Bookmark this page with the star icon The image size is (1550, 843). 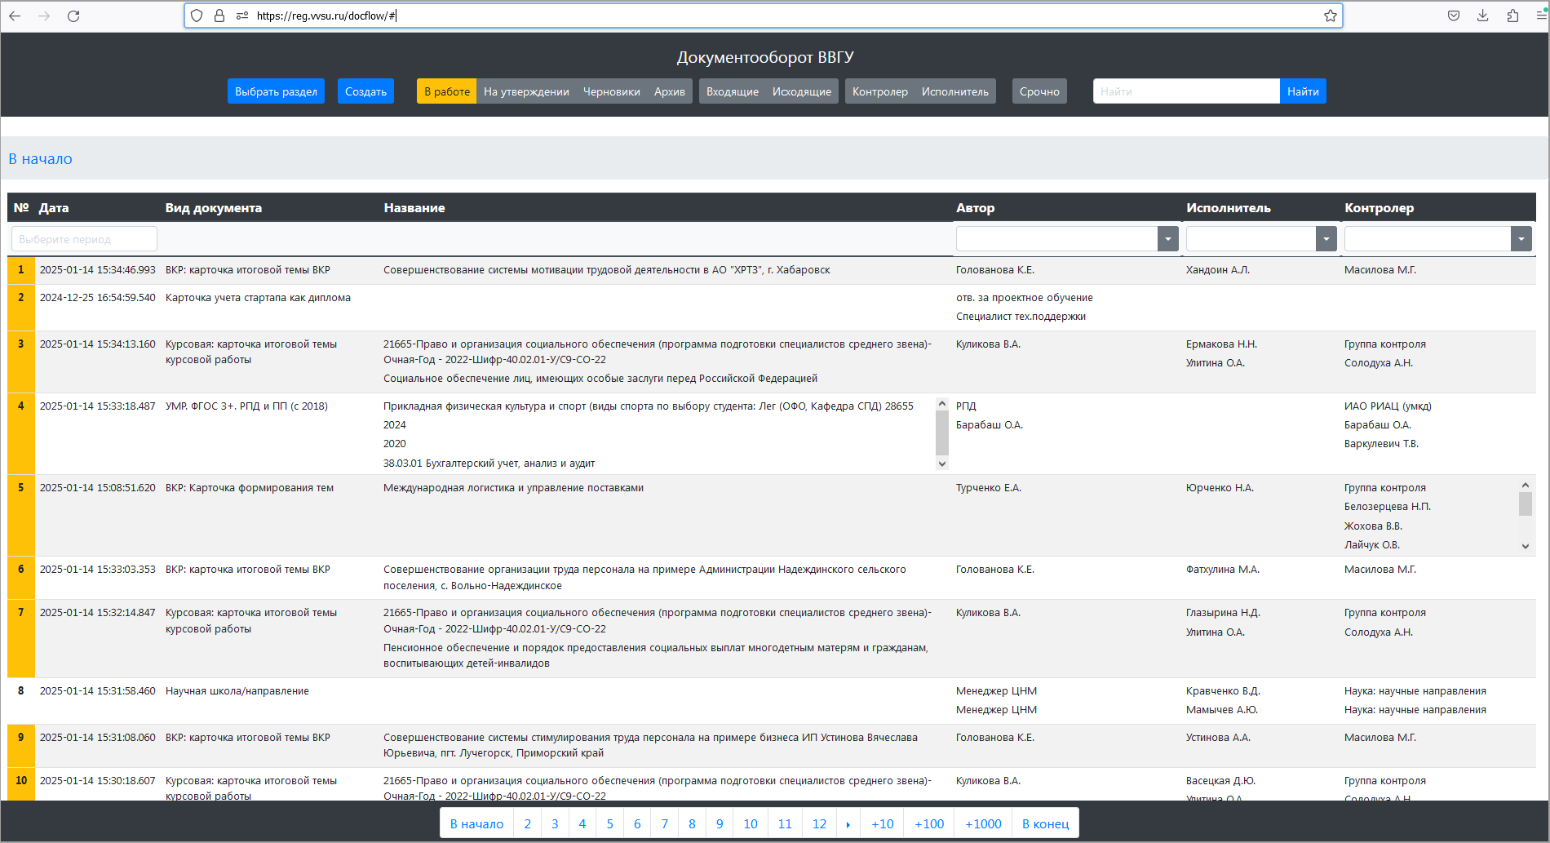click(x=1330, y=16)
